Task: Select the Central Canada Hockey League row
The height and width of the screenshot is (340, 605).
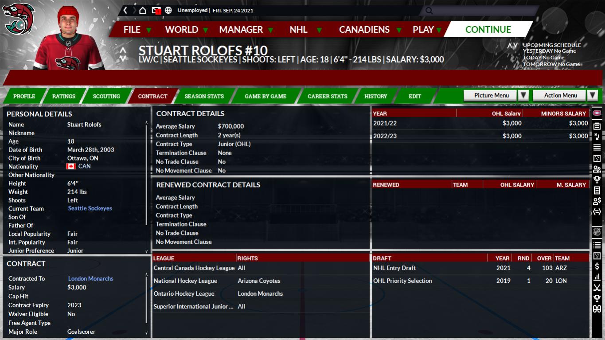Action: click(x=261, y=268)
